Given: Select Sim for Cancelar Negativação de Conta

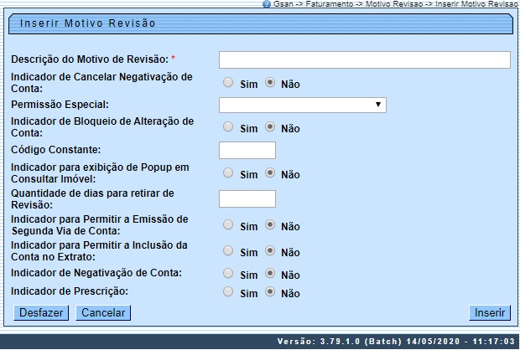Looking at the screenshot, I should click(228, 82).
